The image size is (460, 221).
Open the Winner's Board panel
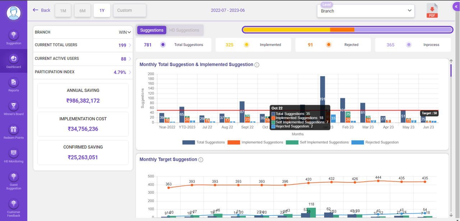pos(13,108)
